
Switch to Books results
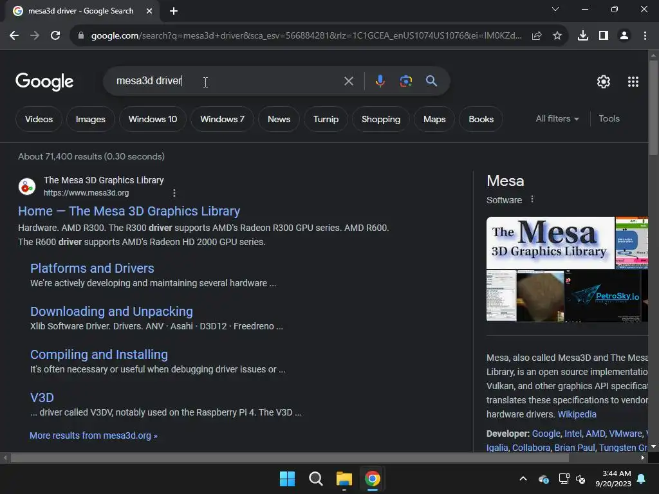(481, 119)
